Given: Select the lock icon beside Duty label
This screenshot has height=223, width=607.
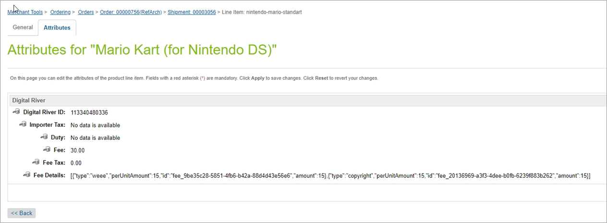Looking at the screenshot, I should (44, 137).
